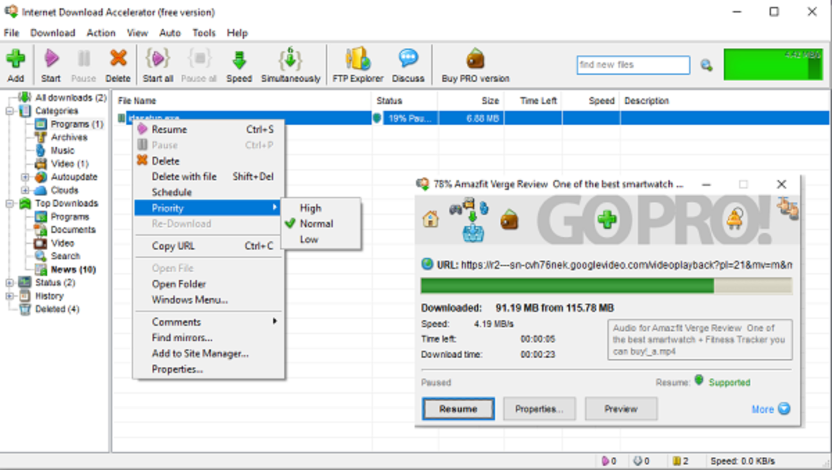832x470 pixels.
Task: Click the Delete toolbar X icon
Action: coord(119,59)
